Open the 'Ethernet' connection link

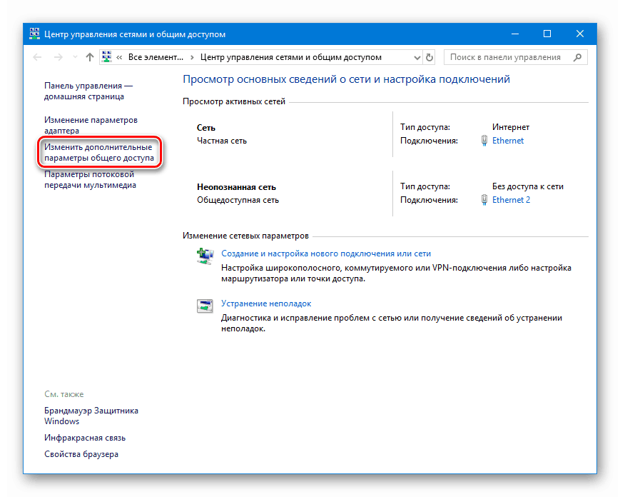coord(508,141)
